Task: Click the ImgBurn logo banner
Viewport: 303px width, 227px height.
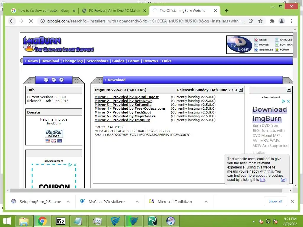Action: point(58,44)
